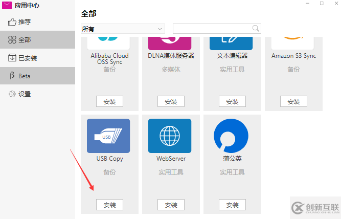
Task: Click the DLNA媒体服务器 title
Action: point(171,56)
